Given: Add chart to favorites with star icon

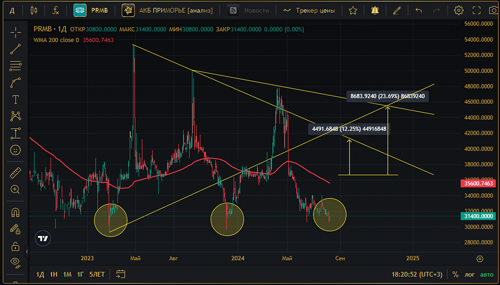Looking at the screenshot, I should coord(352,10).
